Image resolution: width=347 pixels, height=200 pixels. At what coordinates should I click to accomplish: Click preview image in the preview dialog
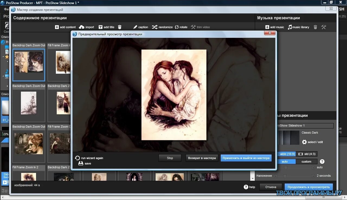(x=174, y=95)
